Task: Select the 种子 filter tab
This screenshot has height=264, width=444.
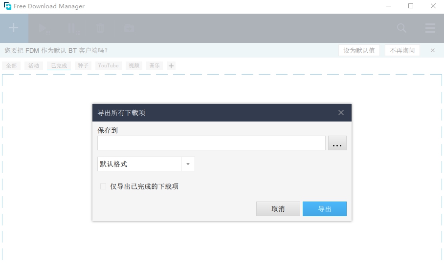Action: pos(83,65)
